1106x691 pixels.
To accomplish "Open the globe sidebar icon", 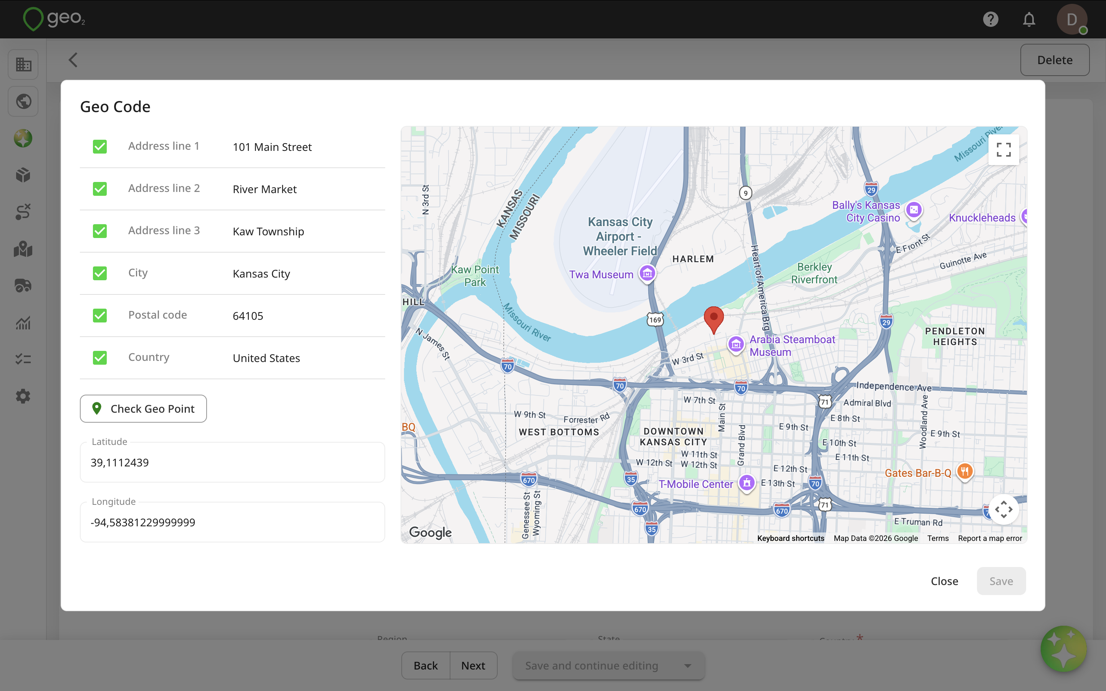I will pos(23,101).
